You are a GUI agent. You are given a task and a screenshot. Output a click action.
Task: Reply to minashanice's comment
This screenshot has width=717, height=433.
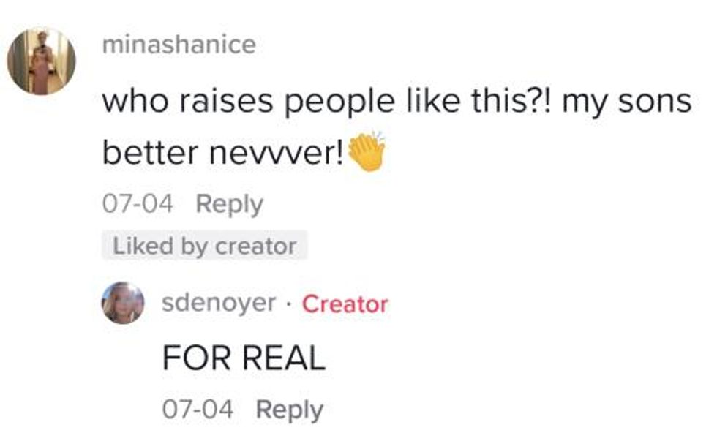(x=229, y=204)
